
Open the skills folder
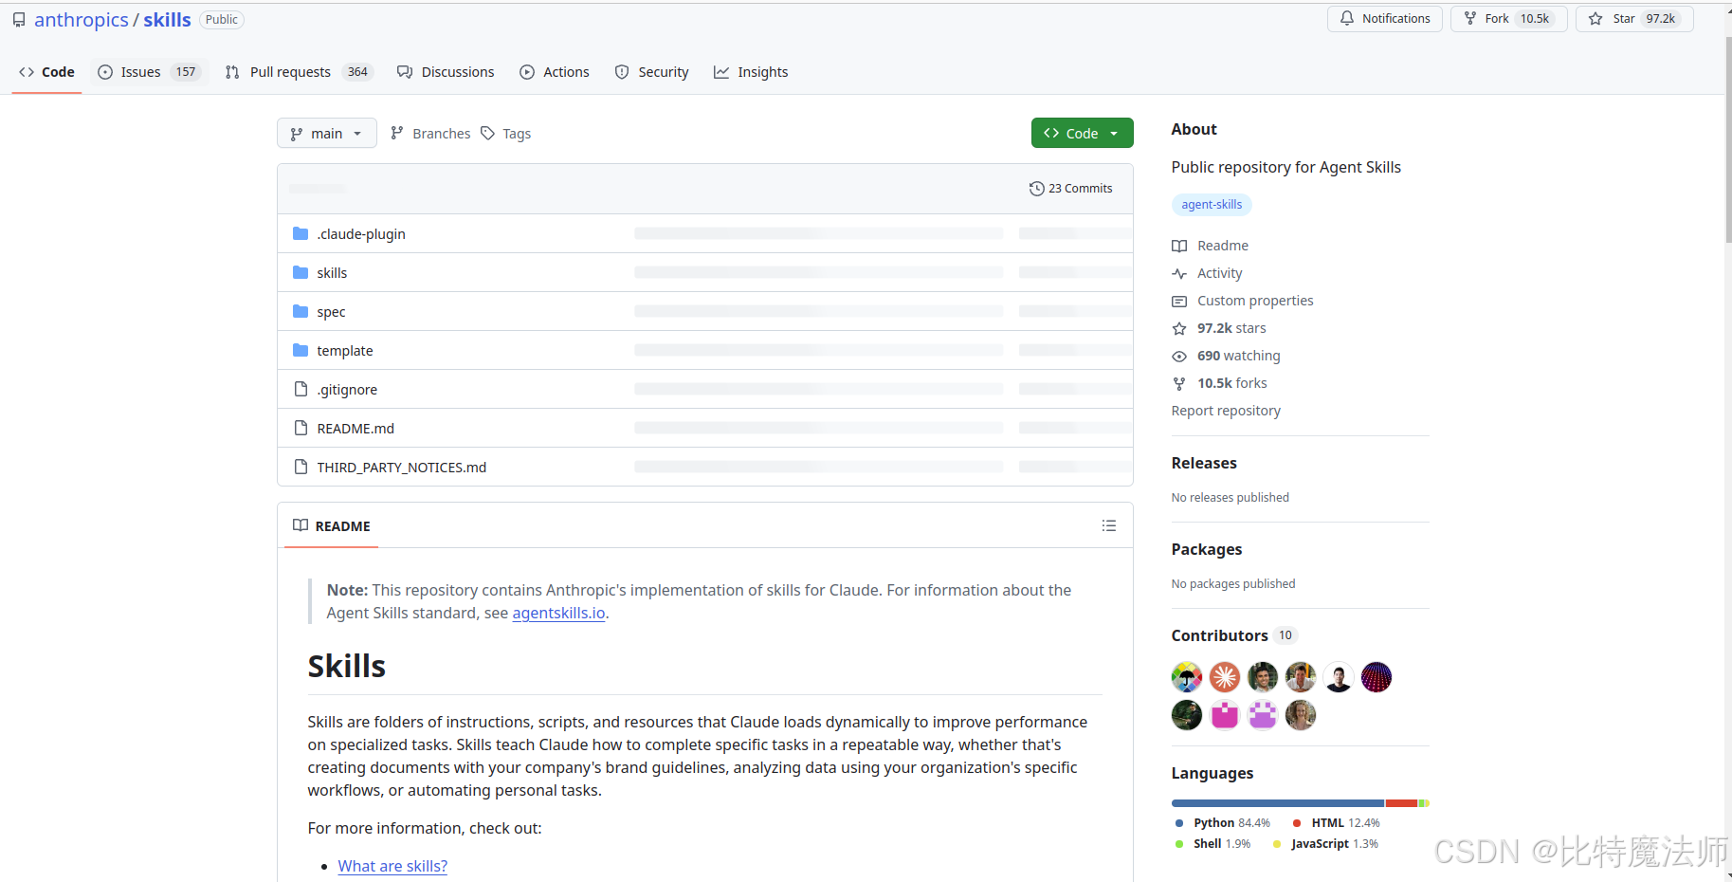(332, 273)
